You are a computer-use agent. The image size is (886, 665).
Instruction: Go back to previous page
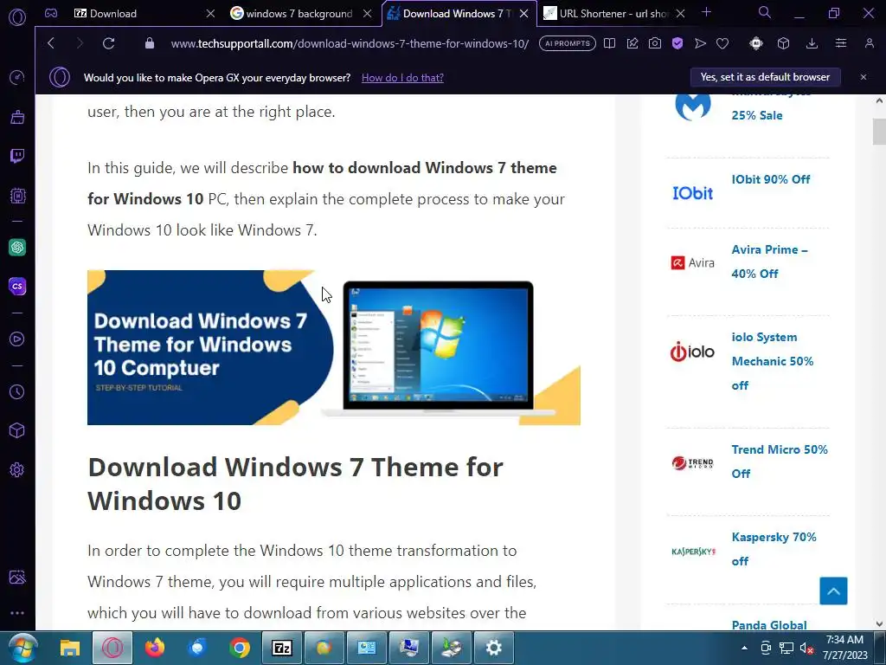click(x=51, y=43)
